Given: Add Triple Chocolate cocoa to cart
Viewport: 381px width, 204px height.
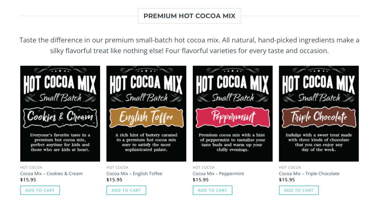Looking at the screenshot, I should pyautogui.click(x=299, y=190).
